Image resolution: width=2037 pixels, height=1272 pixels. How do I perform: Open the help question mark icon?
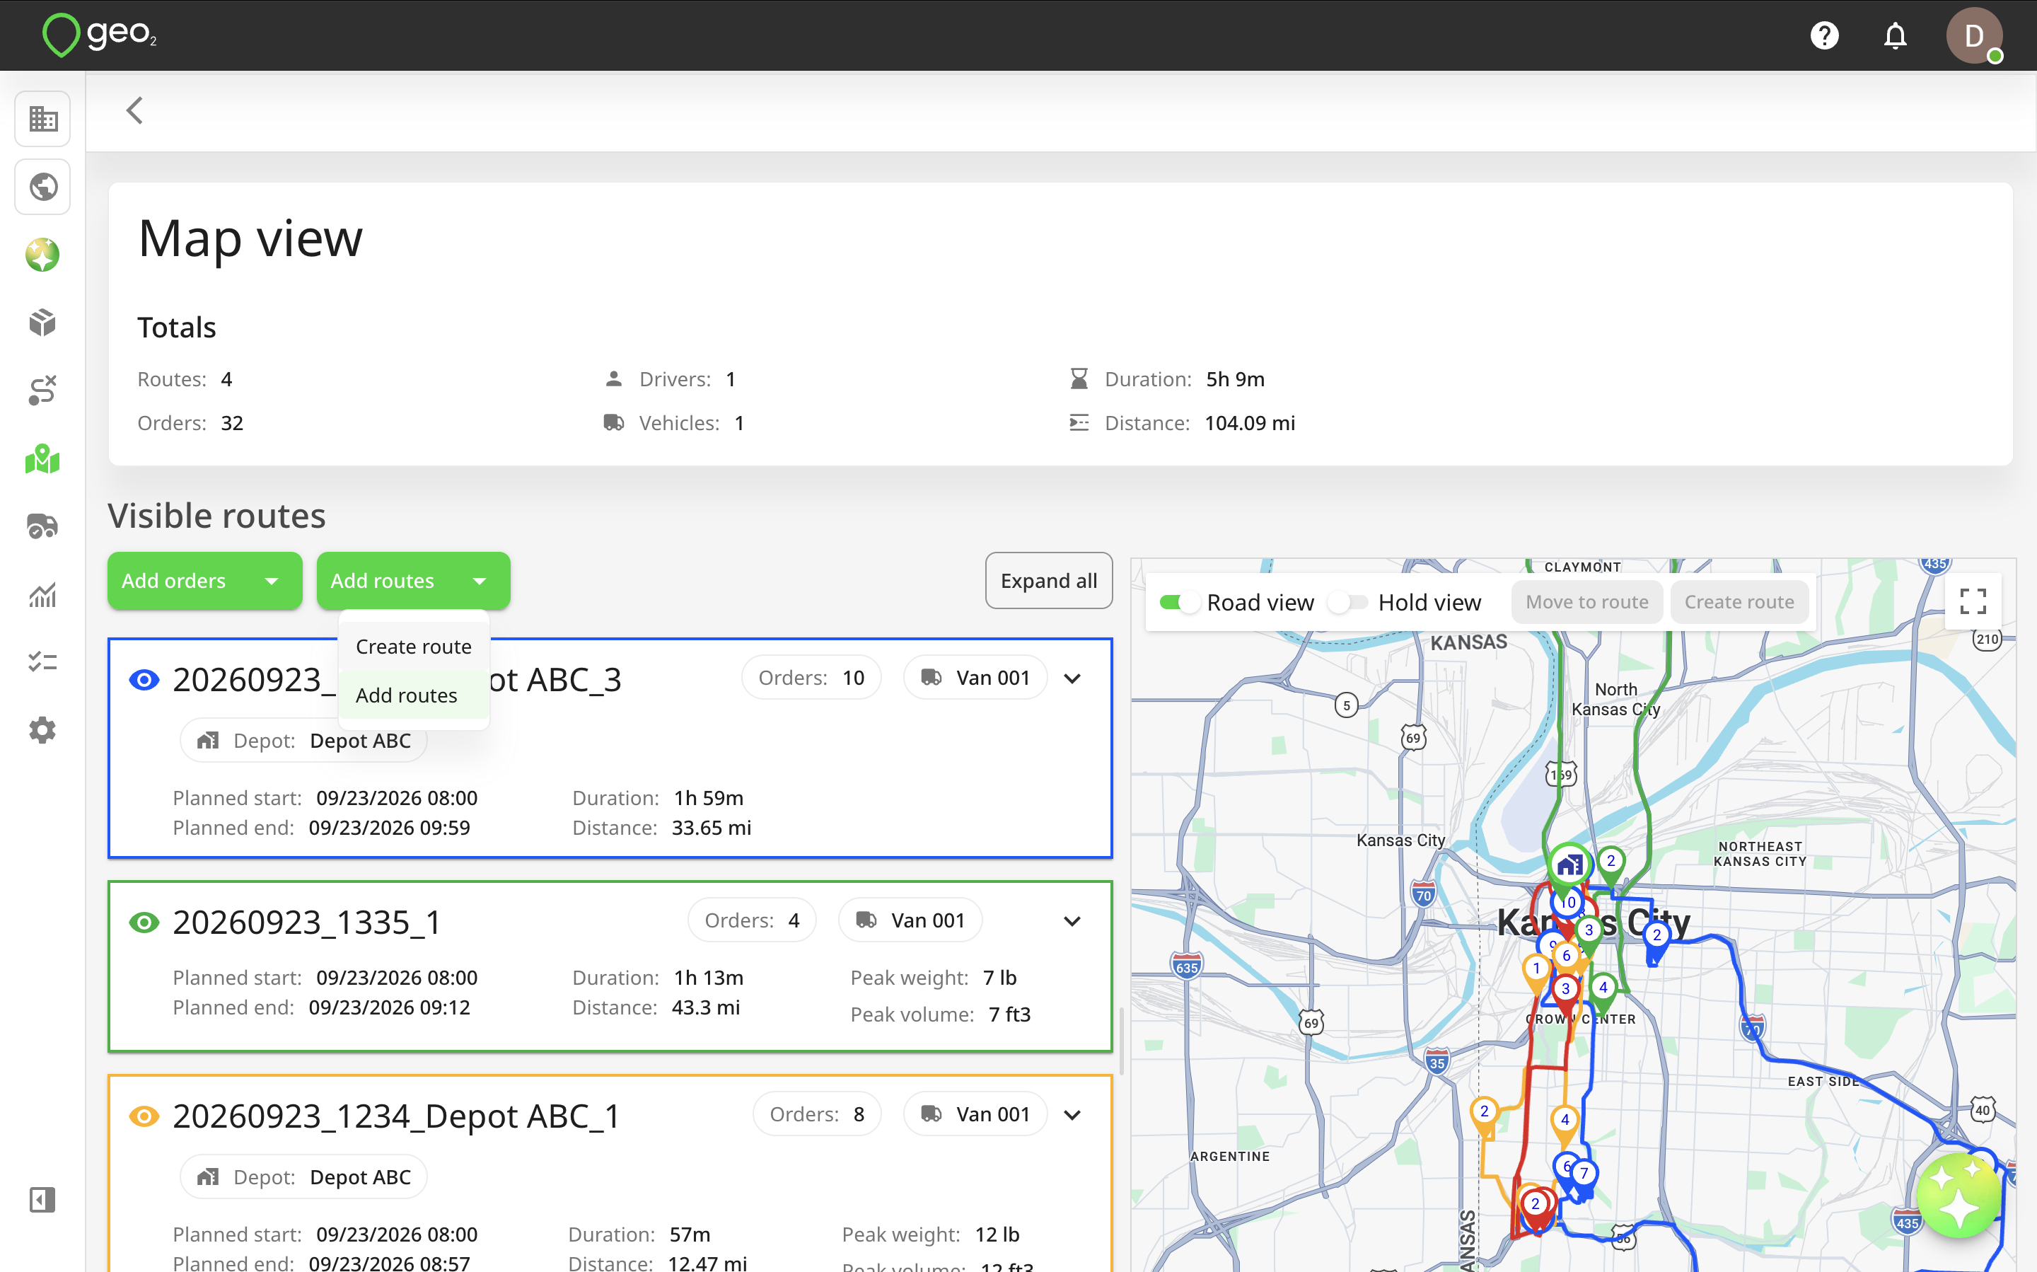[1824, 35]
